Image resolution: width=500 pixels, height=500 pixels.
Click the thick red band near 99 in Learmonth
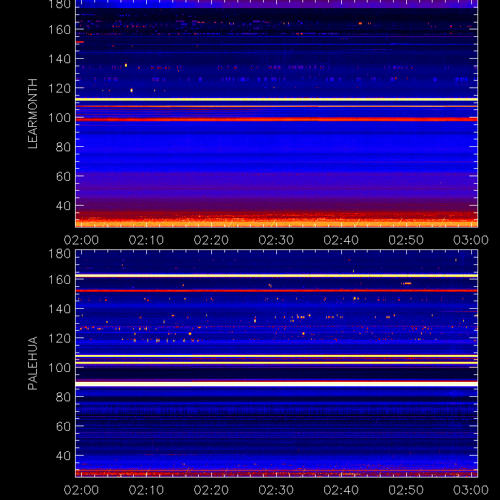tap(276, 119)
